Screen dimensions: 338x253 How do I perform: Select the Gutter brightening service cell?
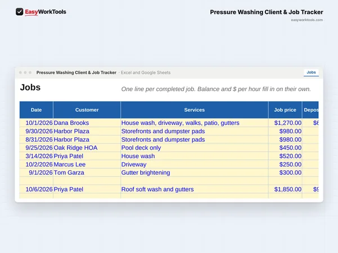point(194,173)
